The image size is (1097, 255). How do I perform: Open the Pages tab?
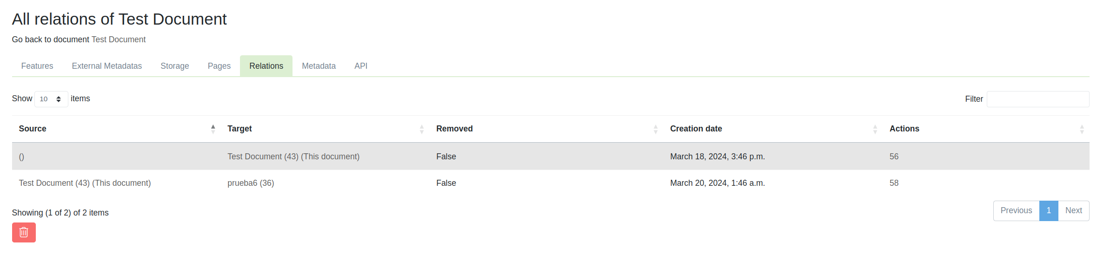click(x=219, y=66)
